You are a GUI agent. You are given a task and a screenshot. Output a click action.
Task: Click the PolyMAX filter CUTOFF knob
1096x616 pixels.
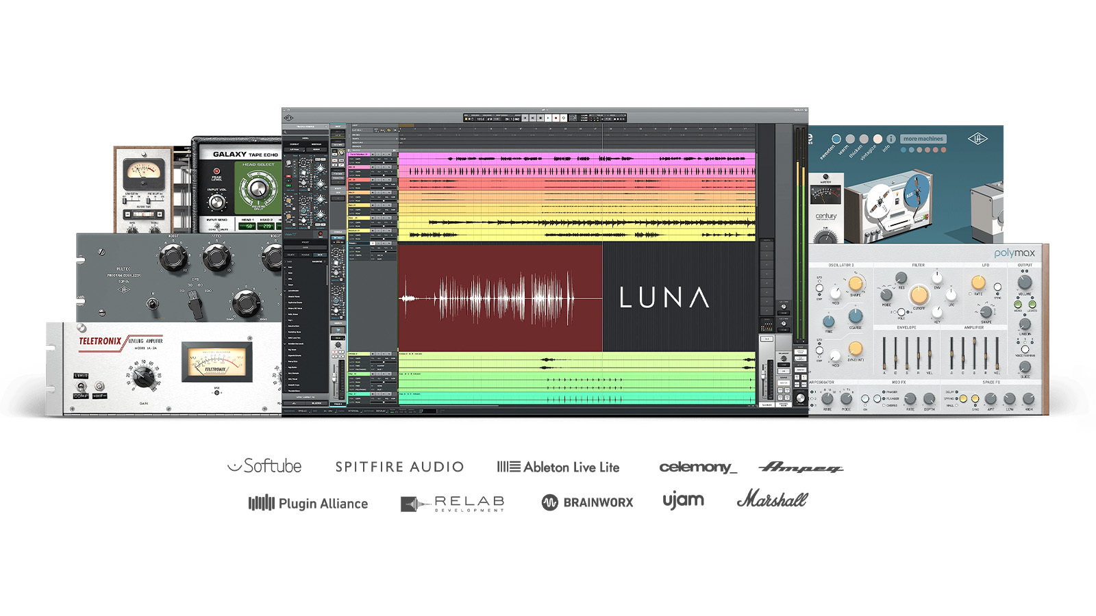[919, 295]
